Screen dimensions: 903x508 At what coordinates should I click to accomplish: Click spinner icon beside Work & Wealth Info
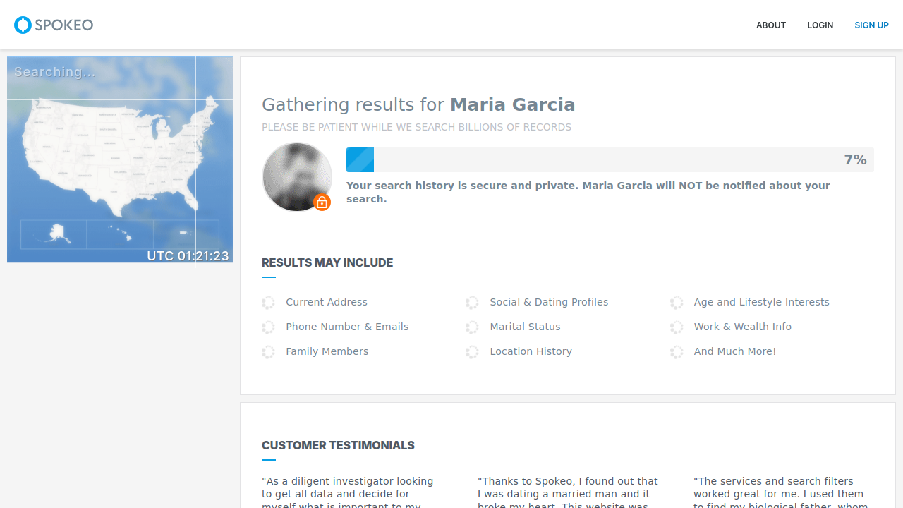[677, 327]
